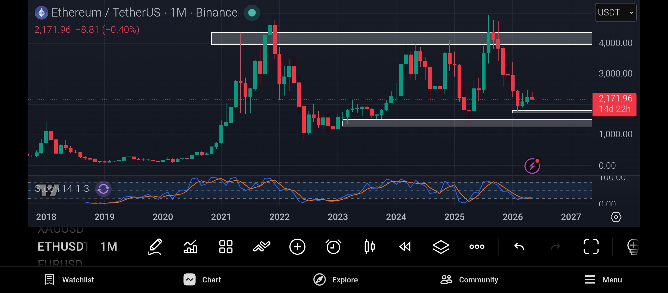Open the drawing tools pencil icon
The image size is (668, 293).
pyautogui.click(x=155, y=247)
